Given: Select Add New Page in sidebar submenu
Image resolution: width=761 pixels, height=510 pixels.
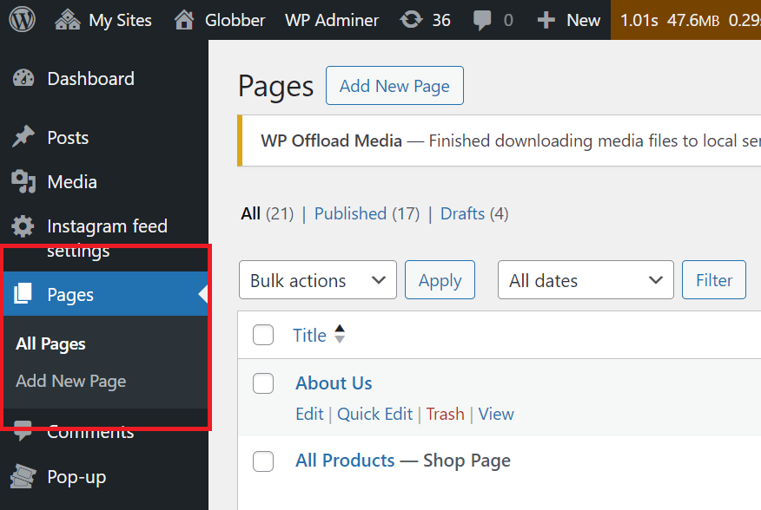Looking at the screenshot, I should tap(71, 381).
